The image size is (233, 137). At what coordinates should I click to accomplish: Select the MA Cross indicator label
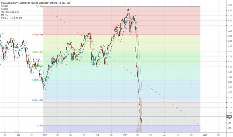click(5, 15)
